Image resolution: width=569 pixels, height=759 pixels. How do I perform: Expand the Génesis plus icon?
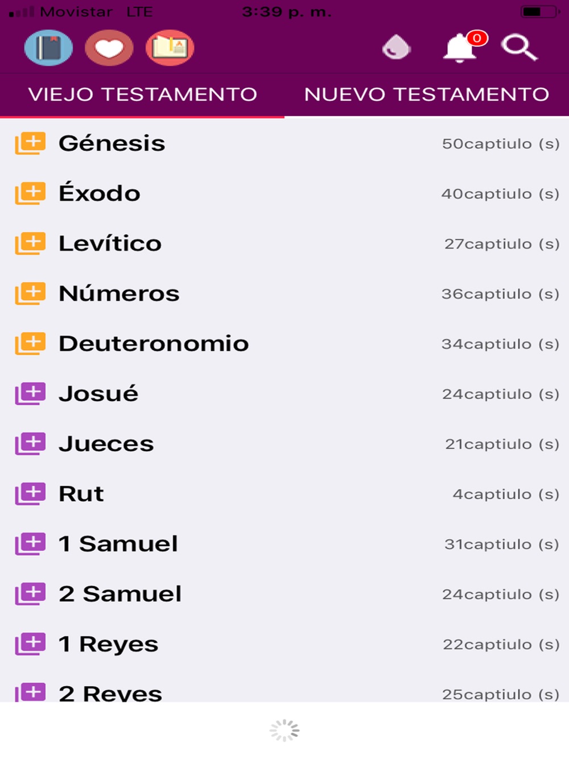(x=30, y=143)
